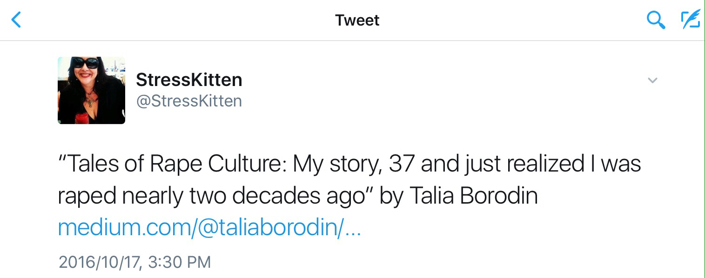Open StressKitten's profile photo
705x278 pixels.
[91, 90]
